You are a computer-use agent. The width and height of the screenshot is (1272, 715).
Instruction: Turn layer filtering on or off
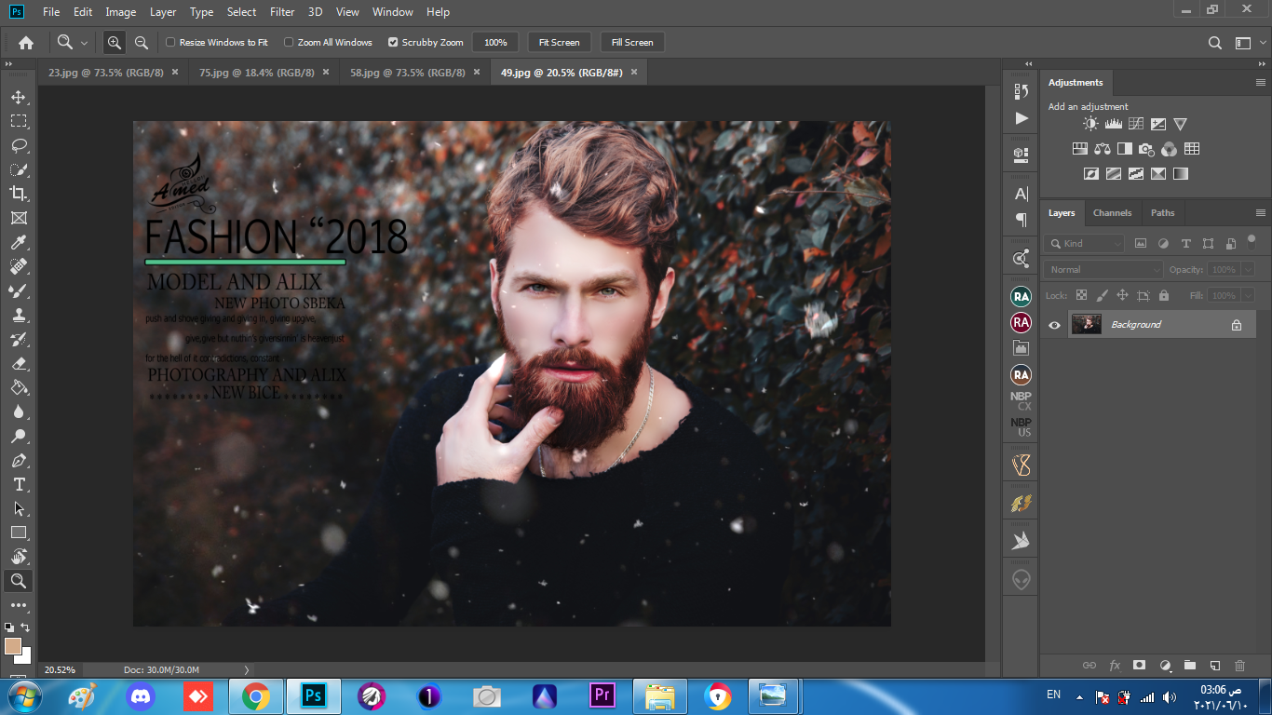tap(1252, 240)
